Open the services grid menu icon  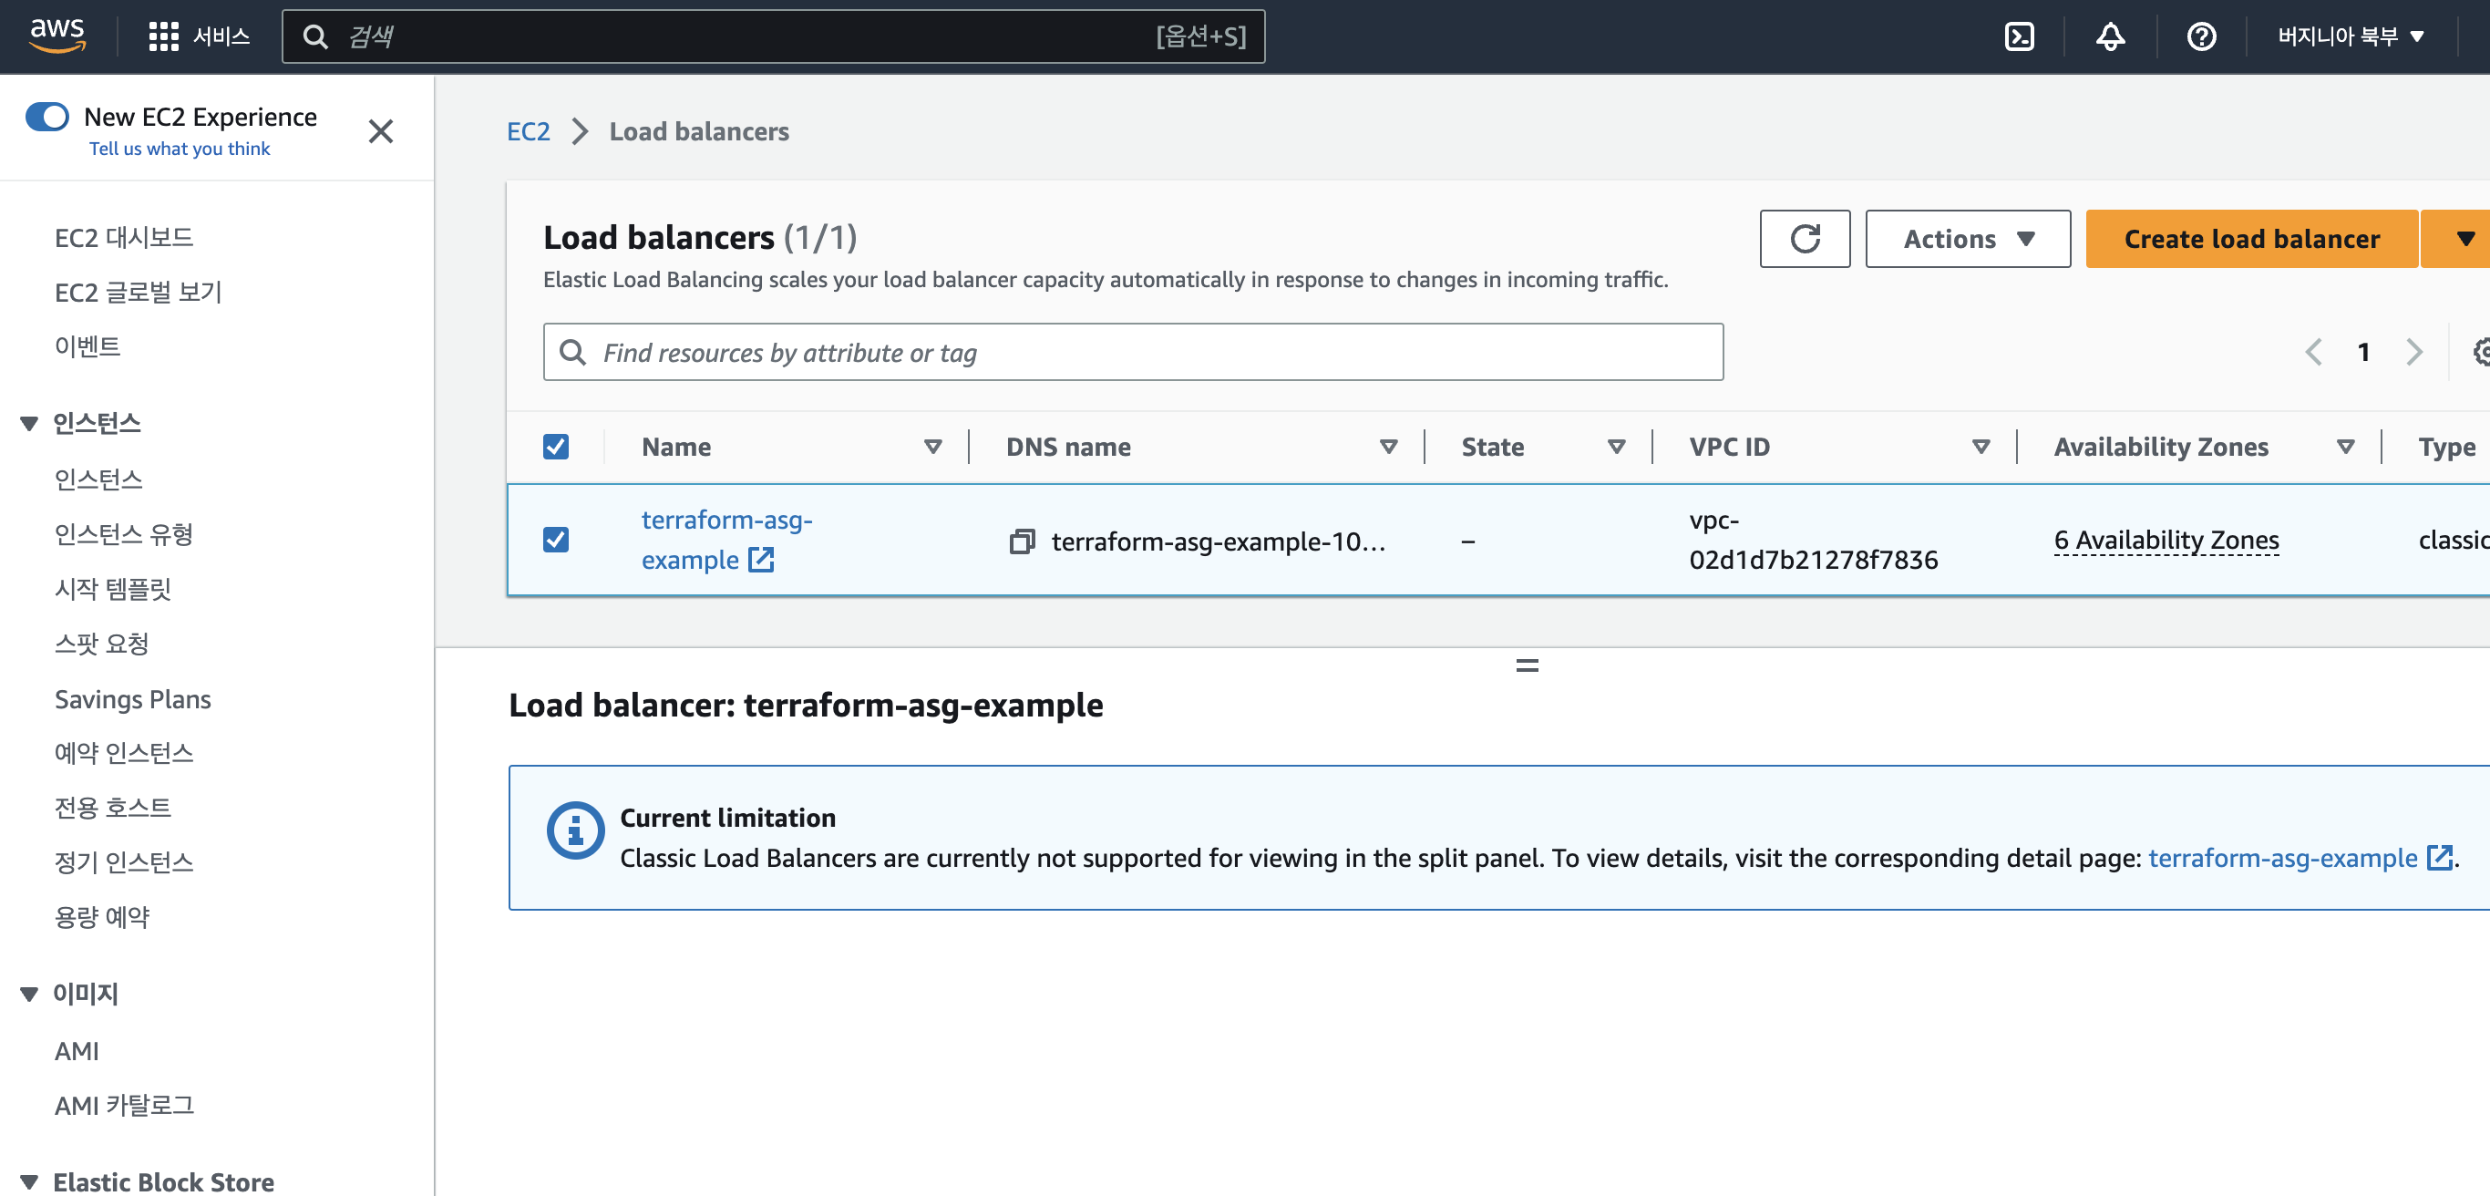click(163, 36)
